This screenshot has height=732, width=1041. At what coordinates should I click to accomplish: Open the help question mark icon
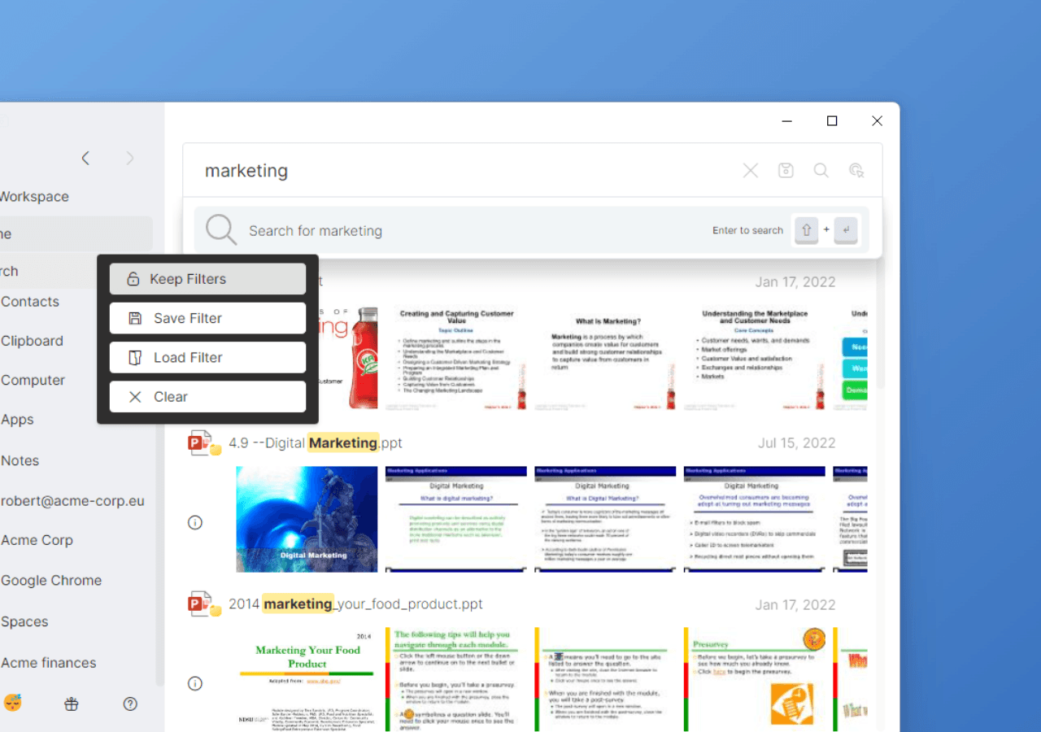pos(130,704)
